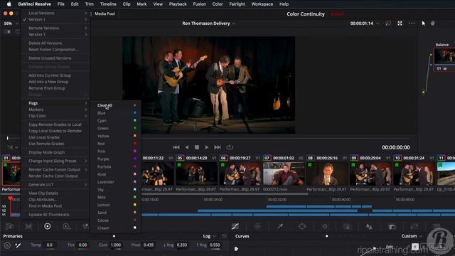Stop playback

pos(197,147)
